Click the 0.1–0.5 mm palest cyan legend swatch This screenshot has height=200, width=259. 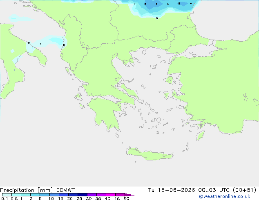tap(7, 195)
